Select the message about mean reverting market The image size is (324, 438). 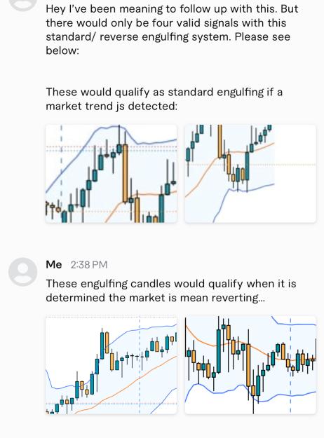coord(171,291)
